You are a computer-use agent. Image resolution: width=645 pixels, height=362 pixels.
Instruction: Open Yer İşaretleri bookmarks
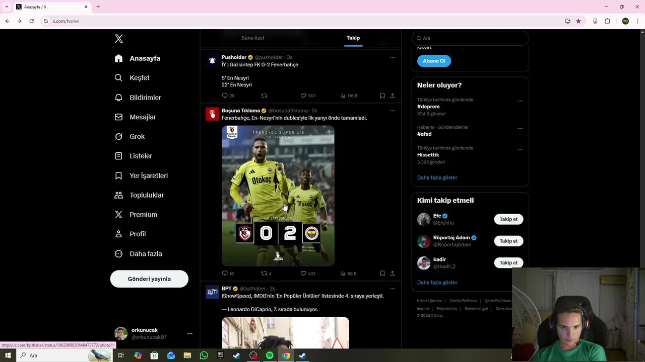click(141, 175)
